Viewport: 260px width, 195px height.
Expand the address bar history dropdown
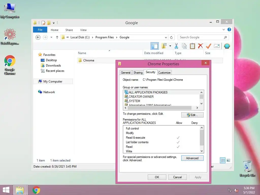166,38
